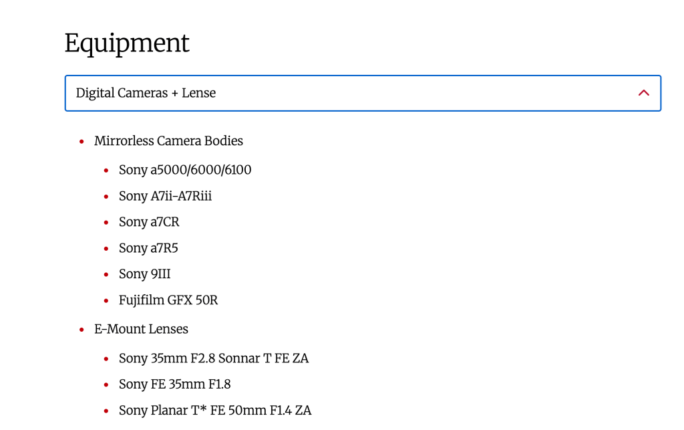Viewport: 684px width, 430px height.
Task: Click the Fujifilm GFX 50R entry
Action: pyautogui.click(x=168, y=300)
